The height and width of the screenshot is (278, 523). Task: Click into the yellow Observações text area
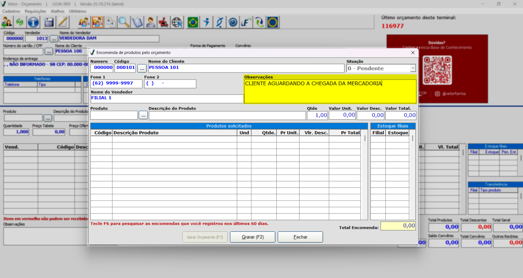pyautogui.click(x=330, y=91)
